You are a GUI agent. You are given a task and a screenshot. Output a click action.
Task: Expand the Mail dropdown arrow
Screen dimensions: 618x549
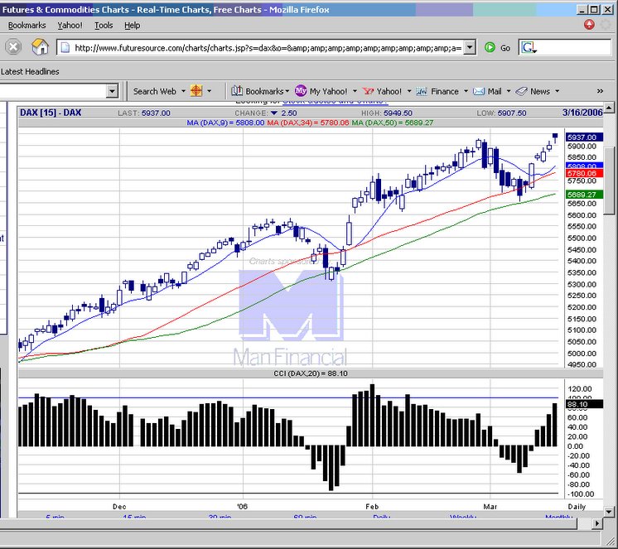point(509,91)
